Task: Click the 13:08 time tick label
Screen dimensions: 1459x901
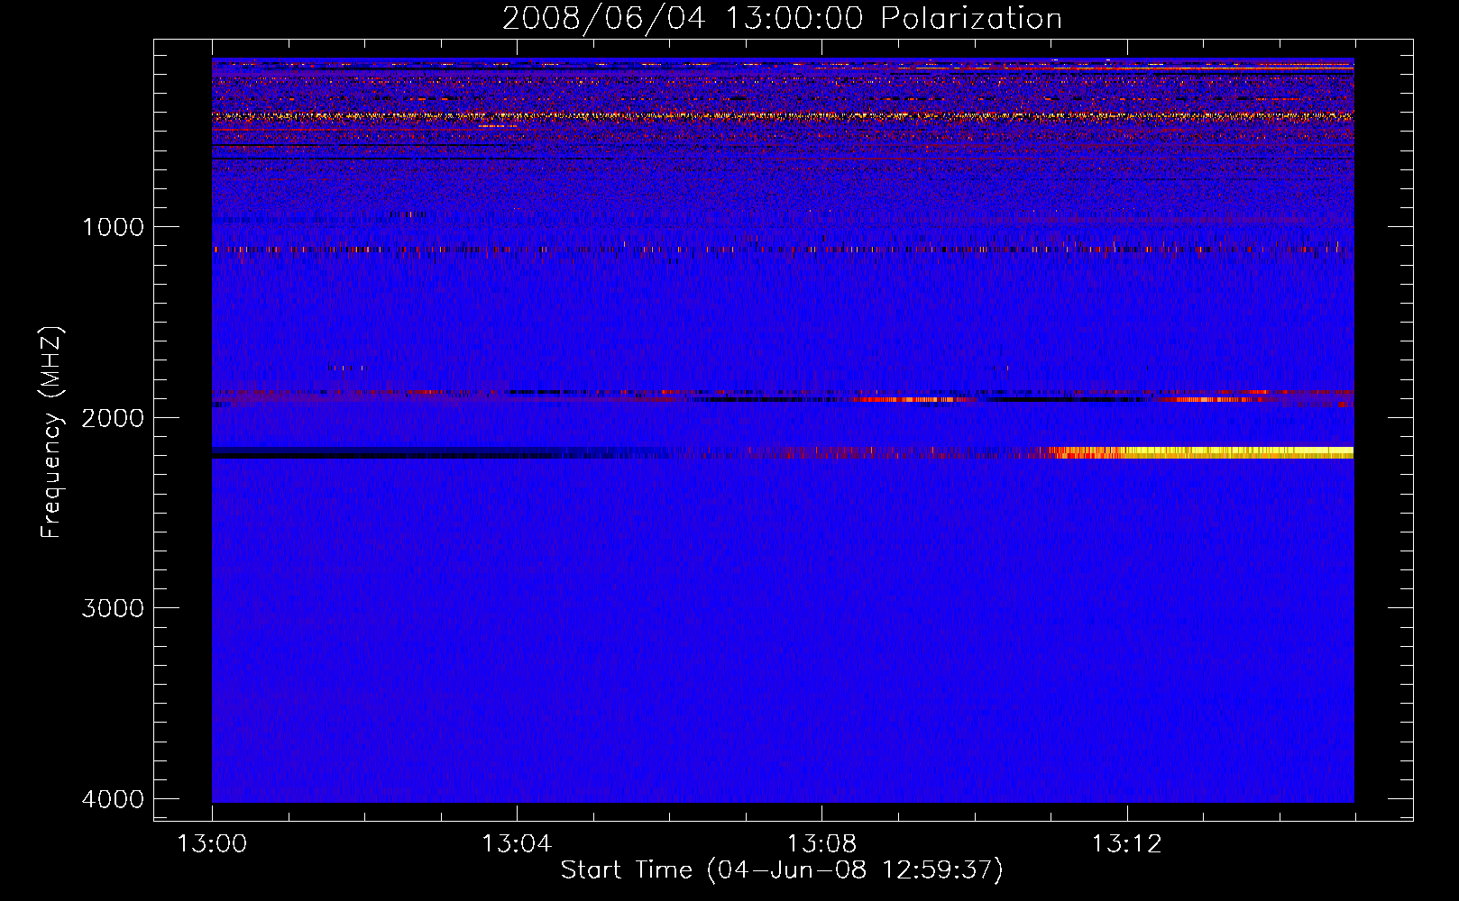Action: (x=821, y=844)
